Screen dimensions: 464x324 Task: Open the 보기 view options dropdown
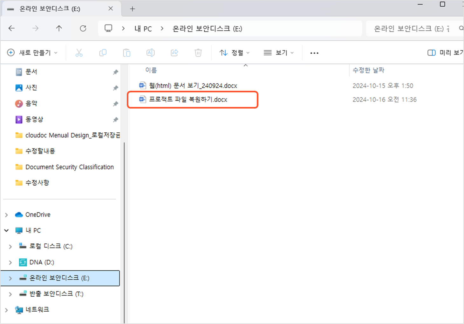click(278, 53)
